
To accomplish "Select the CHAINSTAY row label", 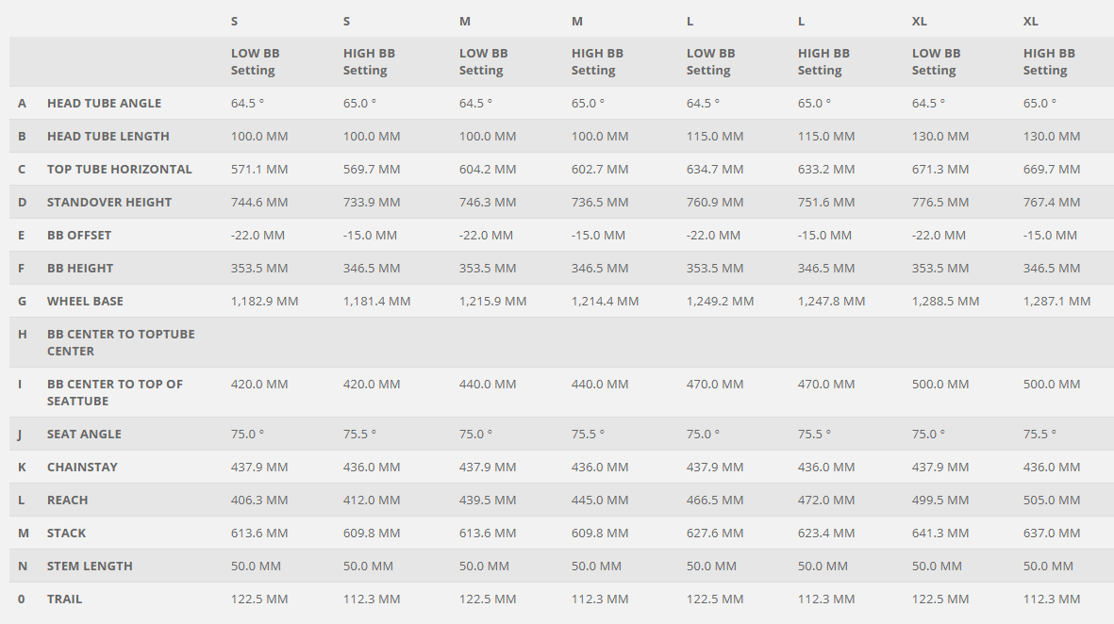I will pyautogui.click(x=82, y=467).
